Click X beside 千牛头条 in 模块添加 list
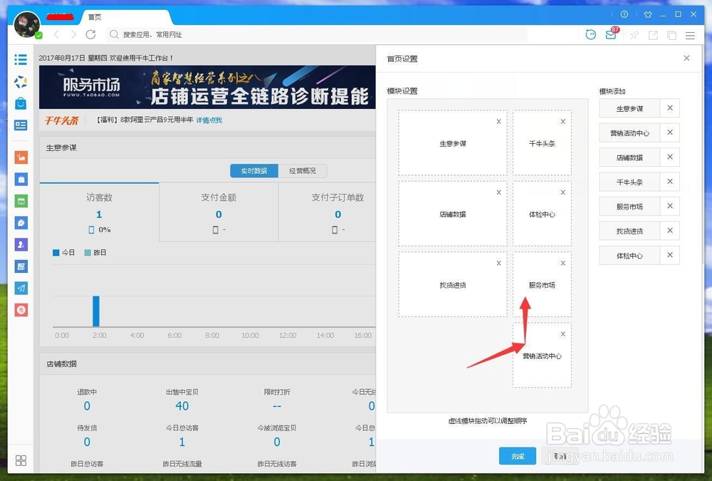This screenshot has height=481, width=712. (x=670, y=182)
